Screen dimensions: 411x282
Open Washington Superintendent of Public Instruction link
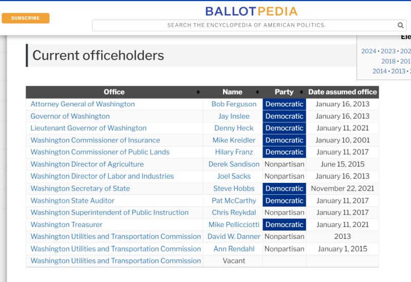click(109, 212)
